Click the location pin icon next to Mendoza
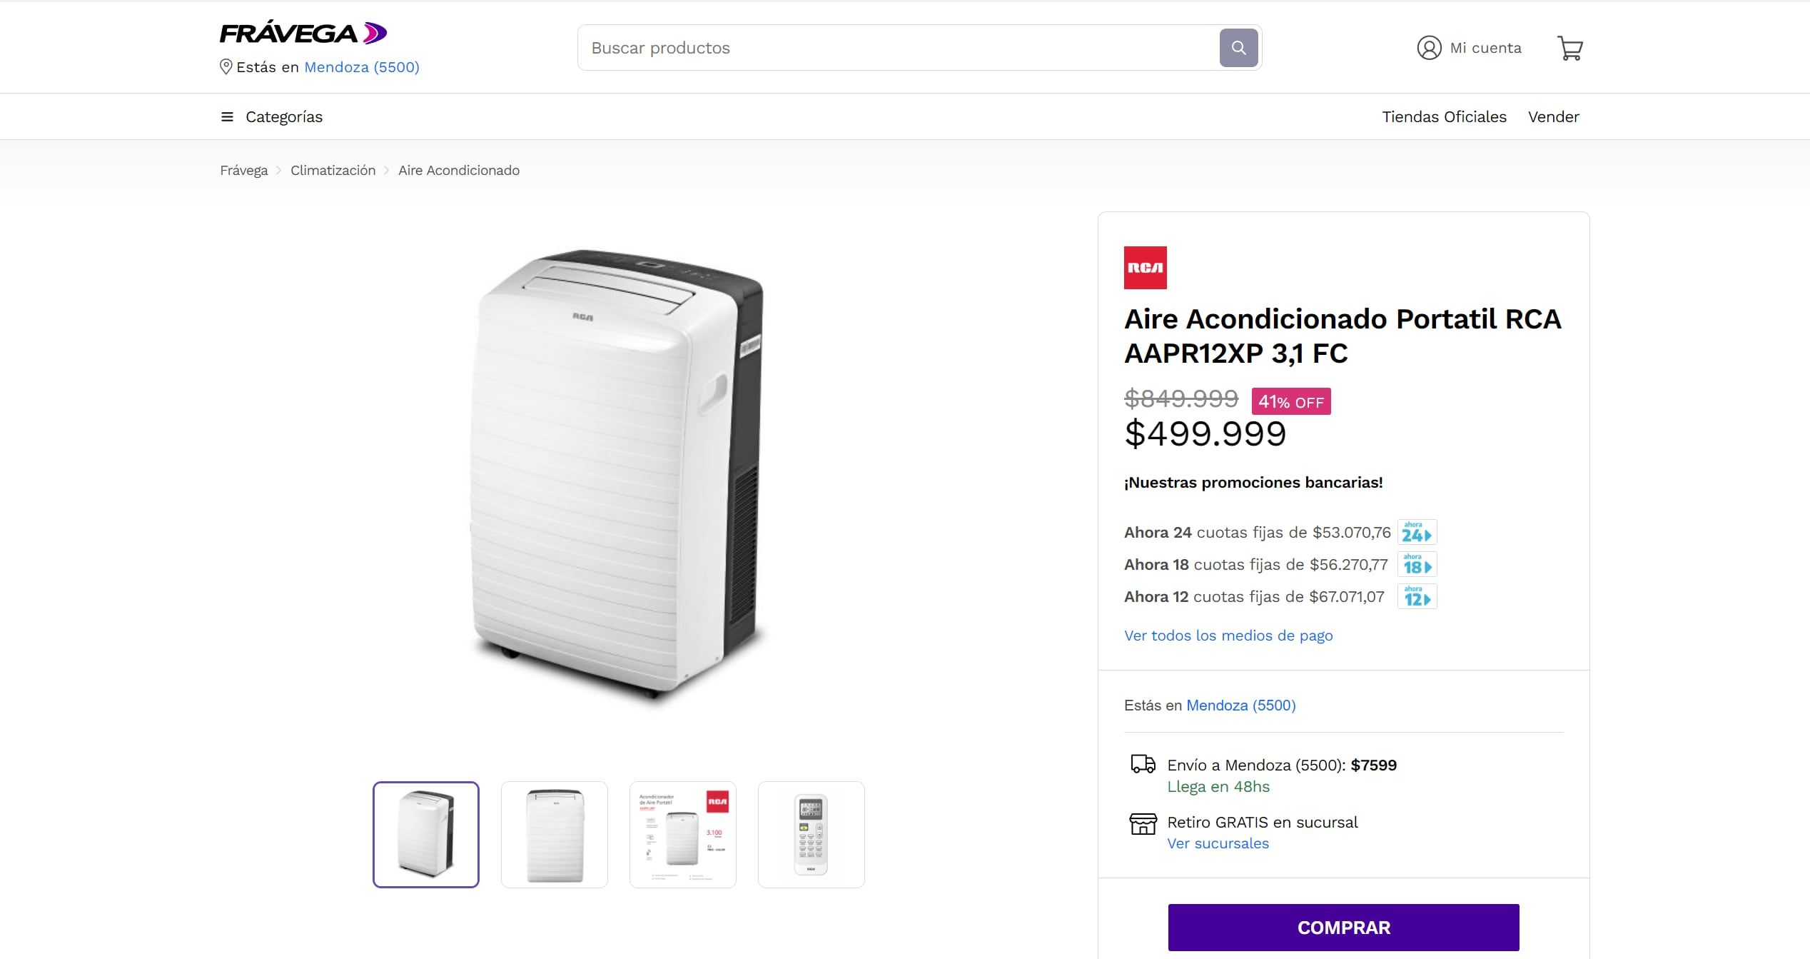The height and width of the screenshot is (959, 1810). tap(226, 66)
